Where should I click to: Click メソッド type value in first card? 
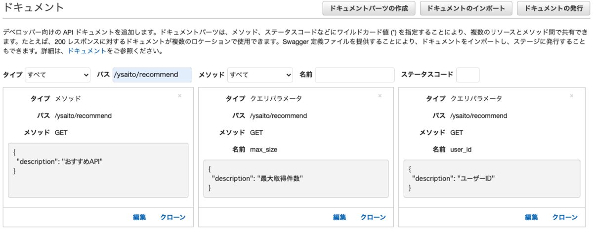click(x=68, y=99)
